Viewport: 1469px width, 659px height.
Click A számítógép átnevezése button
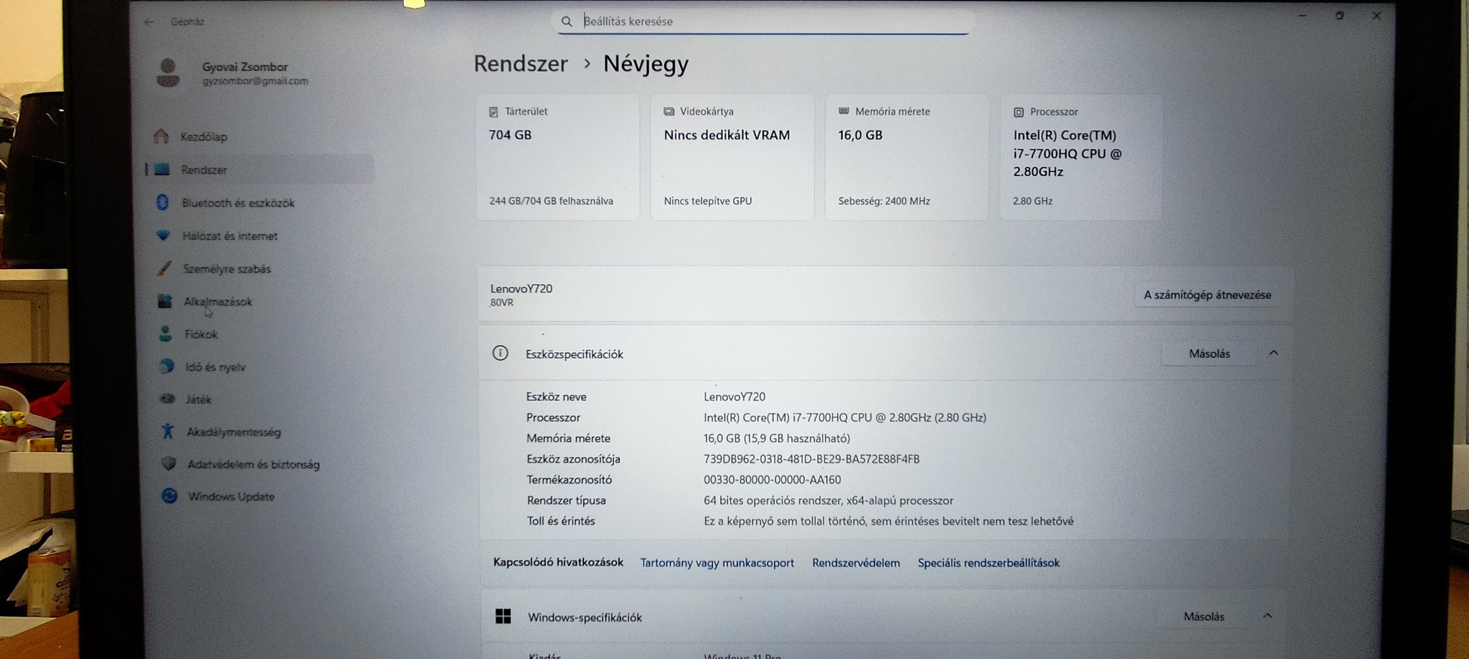pos(1207,295)
